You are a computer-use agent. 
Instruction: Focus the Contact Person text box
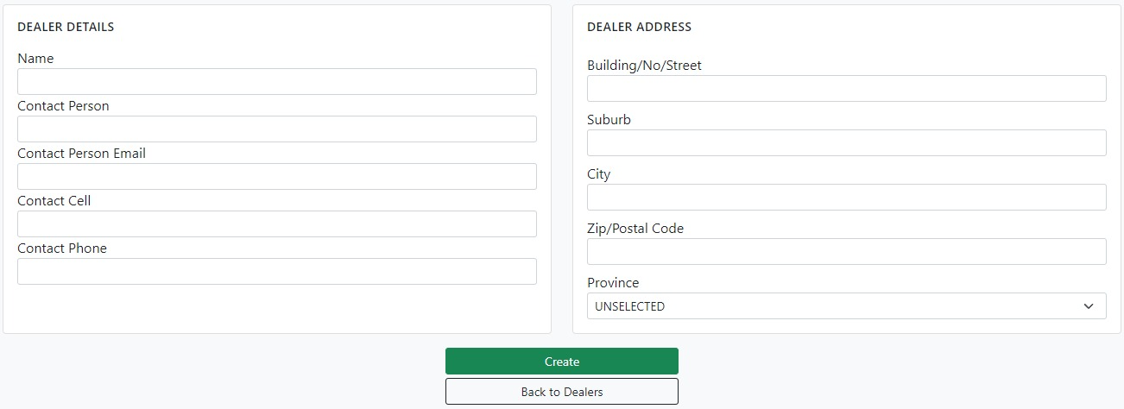276,129
